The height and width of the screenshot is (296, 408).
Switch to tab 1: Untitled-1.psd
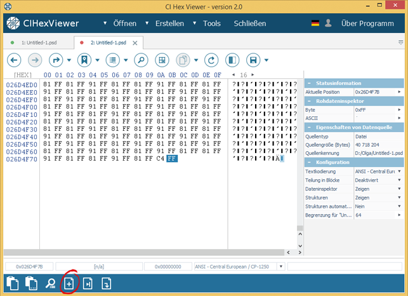click(x=39, y=43)
